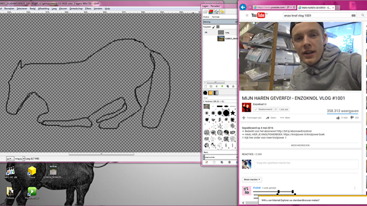
Task: Open the Afbeelding menu in GIMP
Action: pos(44,9)
